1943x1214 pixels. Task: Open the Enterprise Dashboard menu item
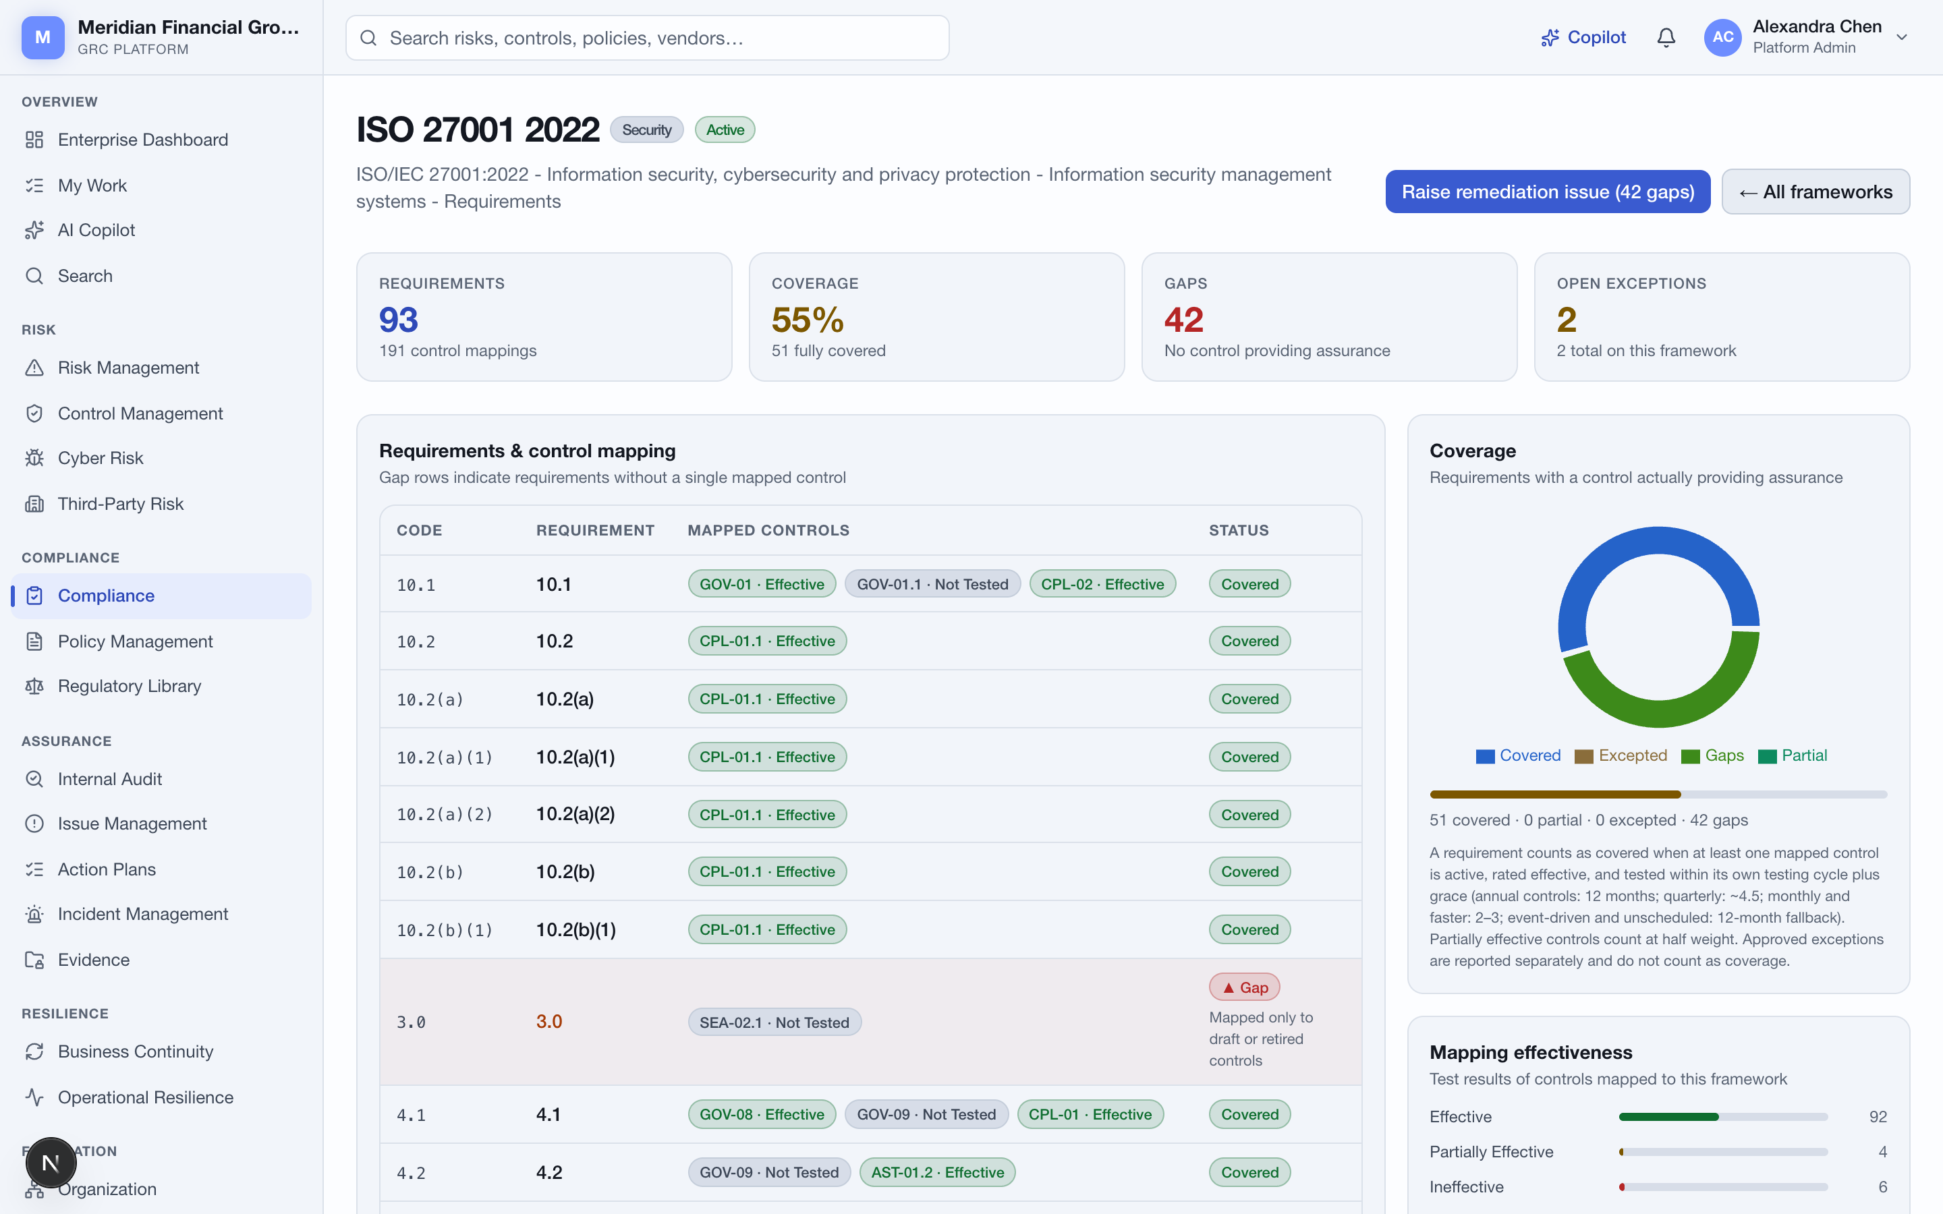coord(161,140)
